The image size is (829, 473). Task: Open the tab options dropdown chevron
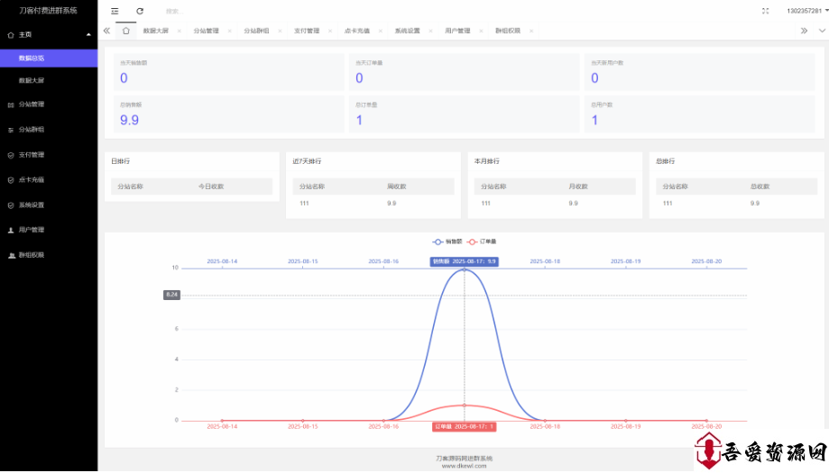pos(822,31)
